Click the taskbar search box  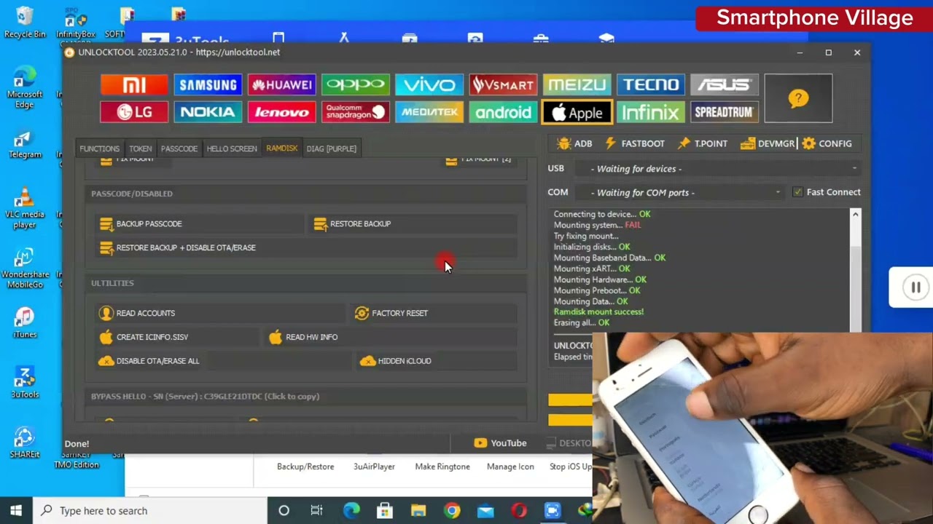[x=150, y=511]
